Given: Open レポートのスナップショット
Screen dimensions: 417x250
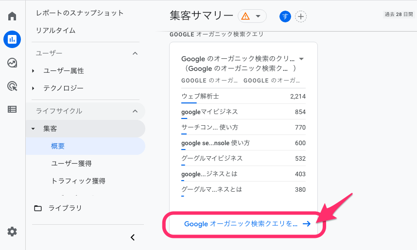Looking at the screenshot, I should tap(80, 13).
